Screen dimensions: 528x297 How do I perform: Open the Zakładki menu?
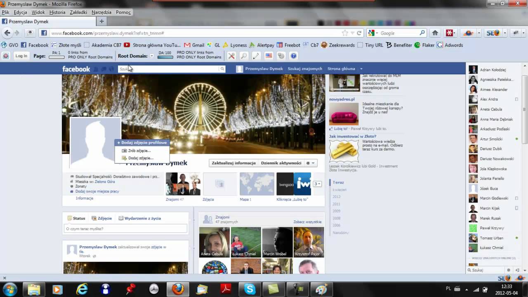pyautogui.click(x=78, y=12)
